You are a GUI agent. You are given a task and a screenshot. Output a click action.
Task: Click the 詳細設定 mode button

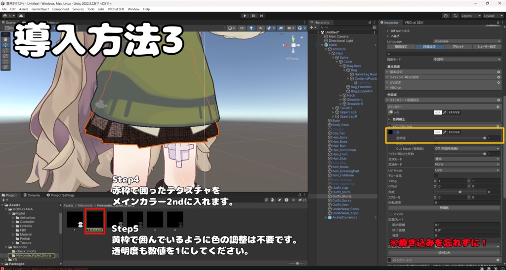pyautogui.click(x=429, y=47)
